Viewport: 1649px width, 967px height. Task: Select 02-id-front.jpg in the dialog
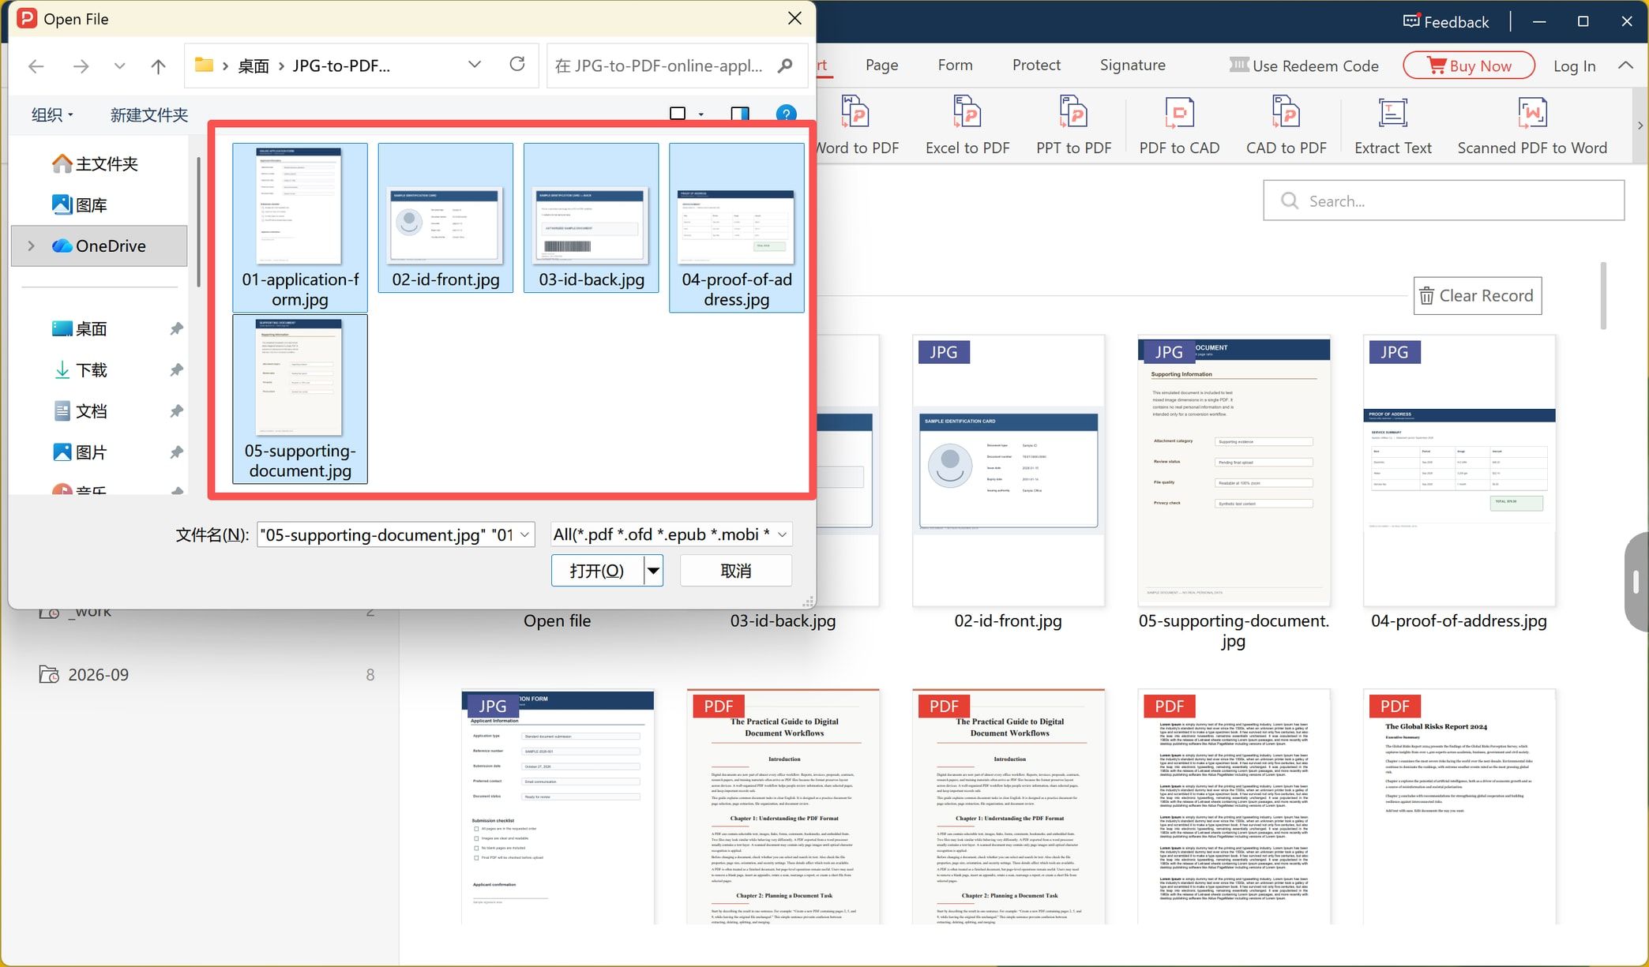pyautogui.click(x=445, y=218)
